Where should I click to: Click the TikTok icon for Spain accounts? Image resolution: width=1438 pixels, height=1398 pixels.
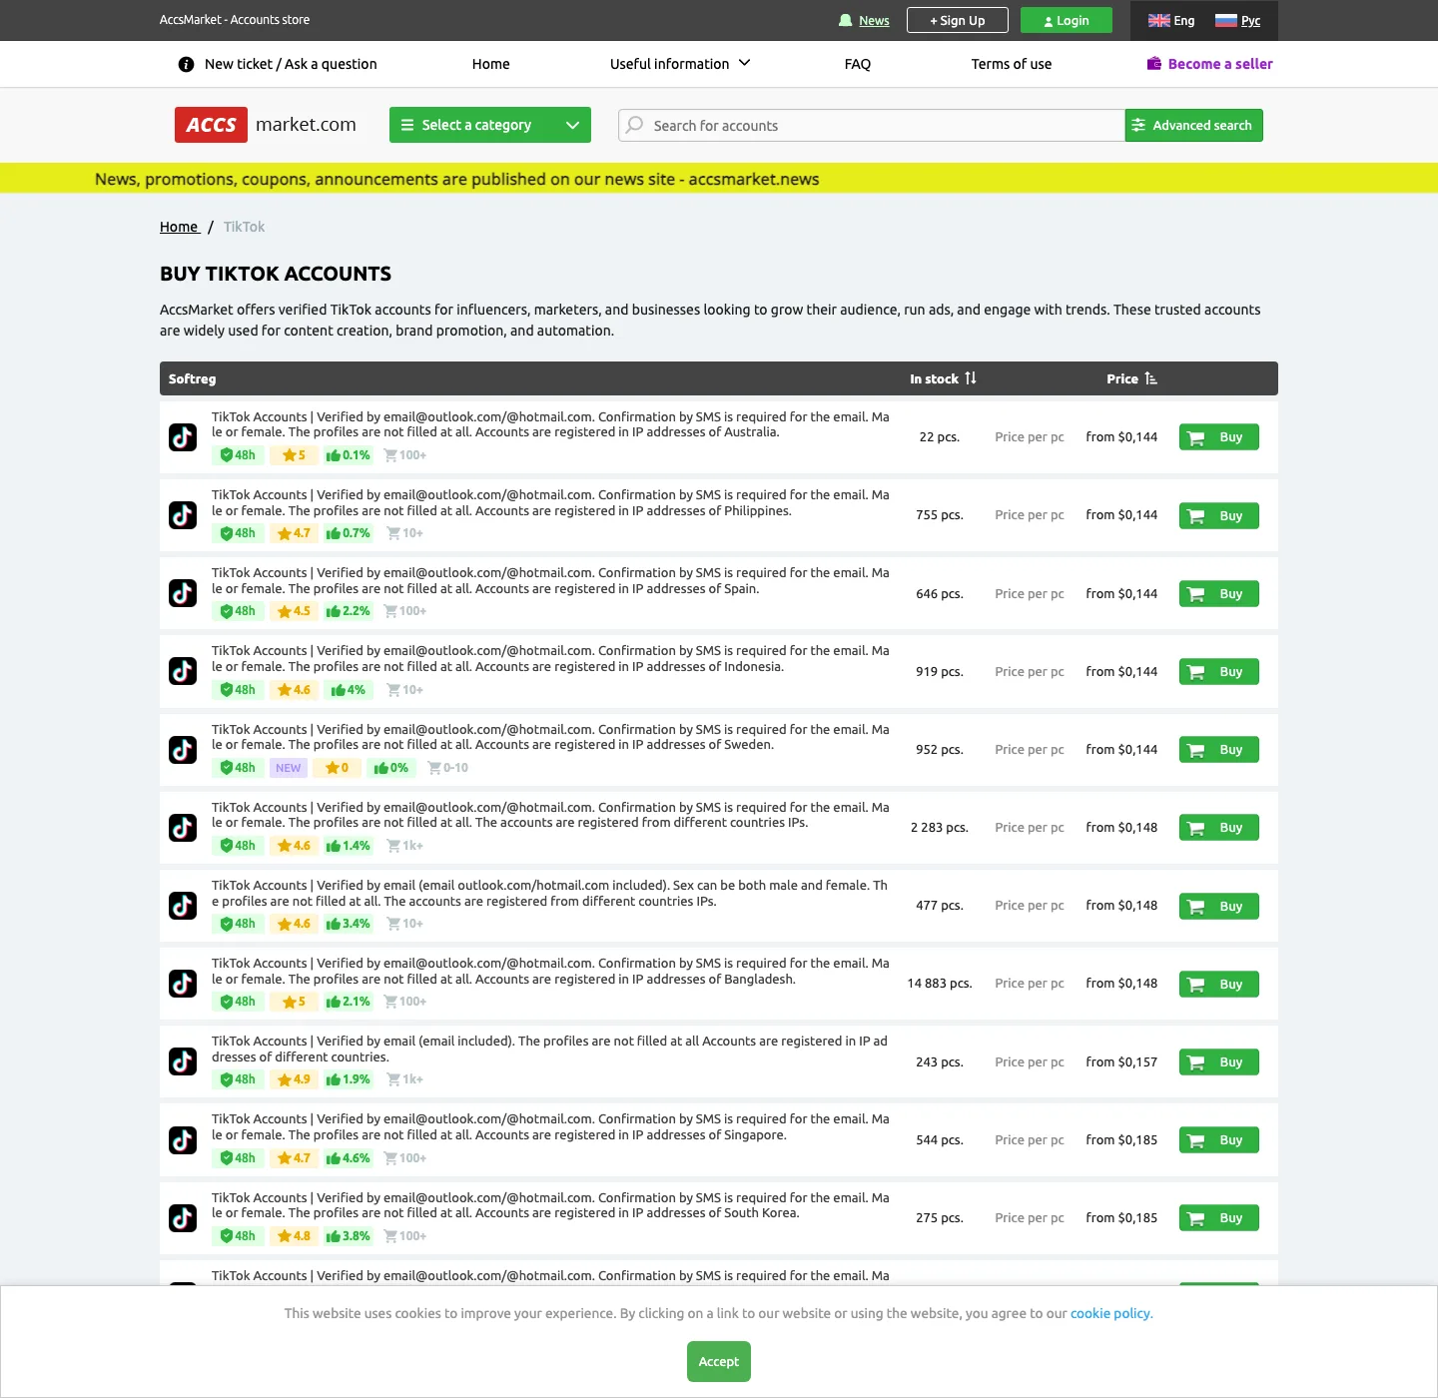183,593
